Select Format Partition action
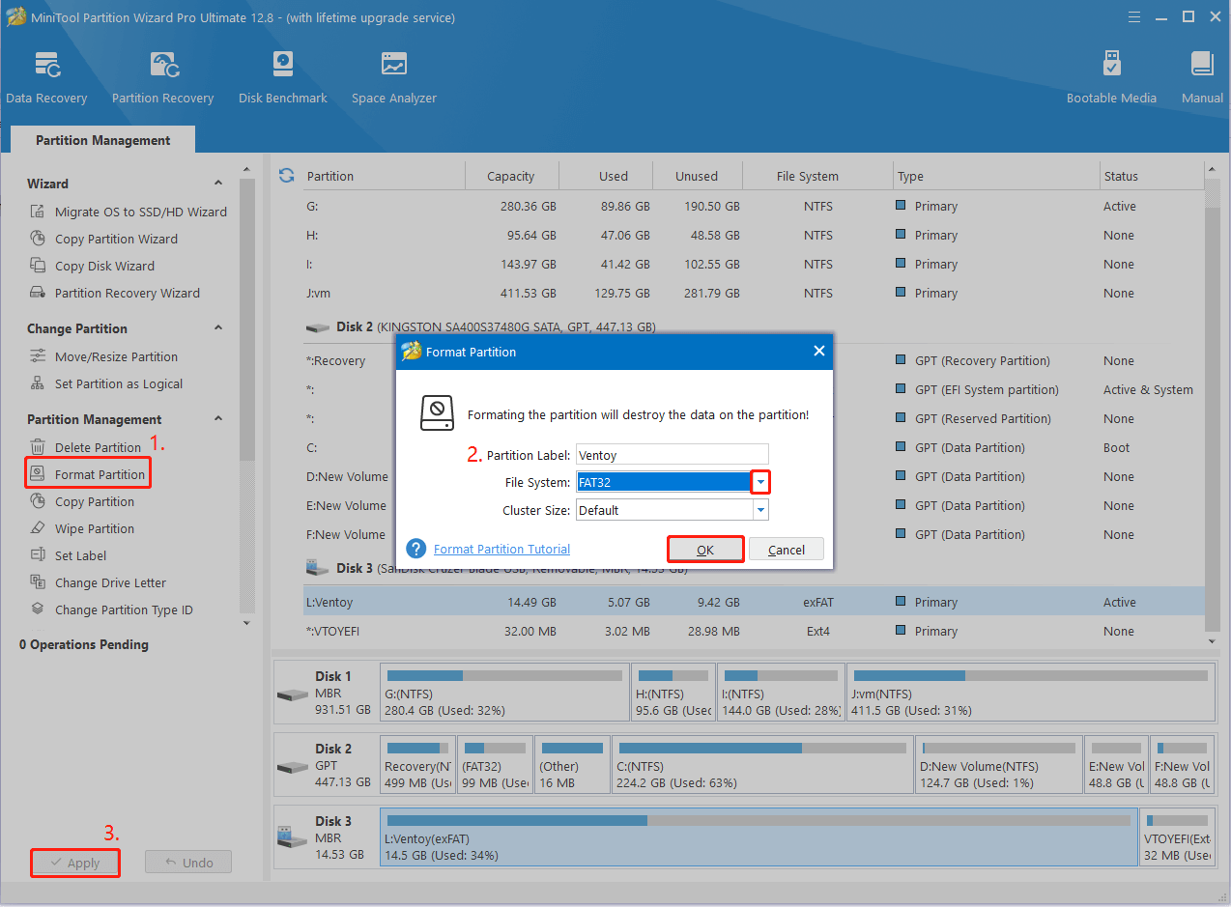 click(88, 474)
